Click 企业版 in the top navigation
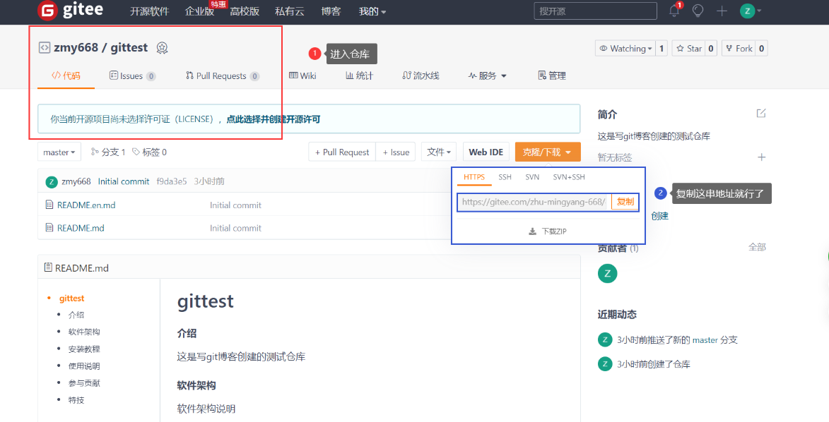This screenshot has width=829, height=422. pos(200,11)
